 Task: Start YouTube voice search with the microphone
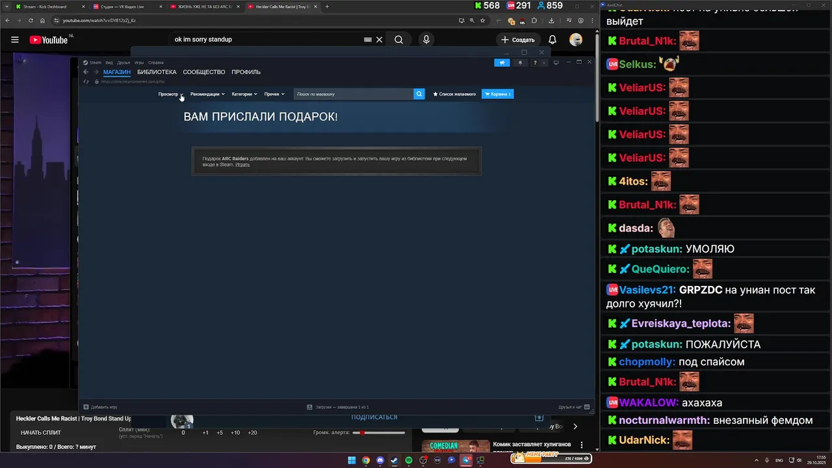pyautogui.click(x=426, y=40)
